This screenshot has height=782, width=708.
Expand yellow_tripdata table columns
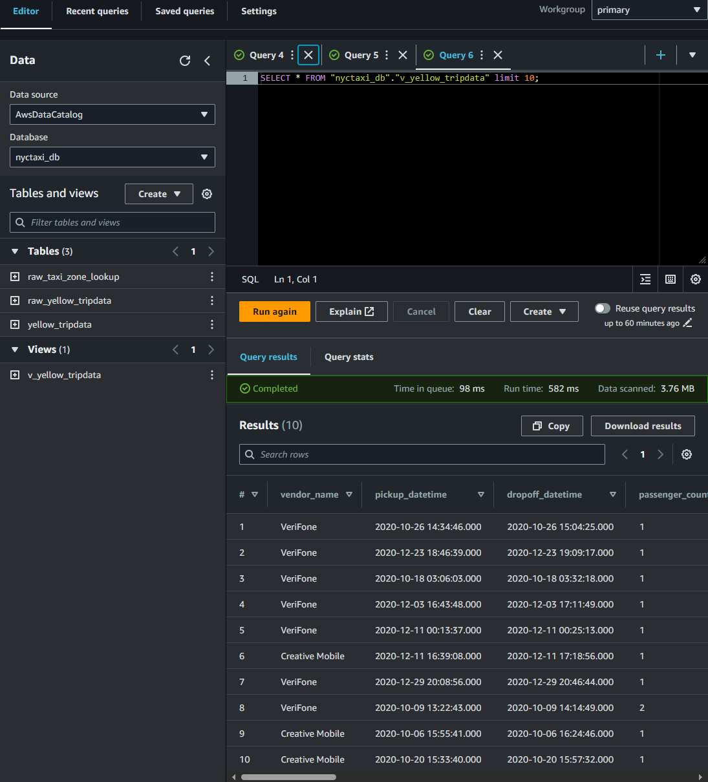click(x=15, y=324)
